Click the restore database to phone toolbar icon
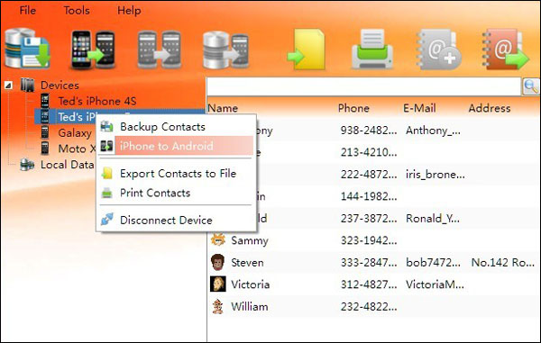Viewport: 541px width, 343px height. pos(225,50)
